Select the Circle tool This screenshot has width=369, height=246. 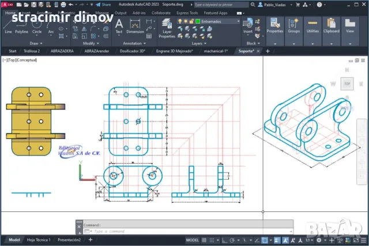(x=37, y=27)
